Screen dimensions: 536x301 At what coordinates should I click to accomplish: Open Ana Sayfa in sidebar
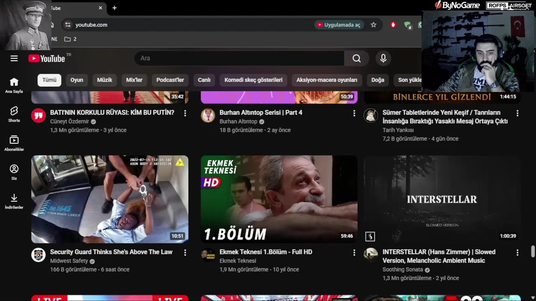point(14,85)
